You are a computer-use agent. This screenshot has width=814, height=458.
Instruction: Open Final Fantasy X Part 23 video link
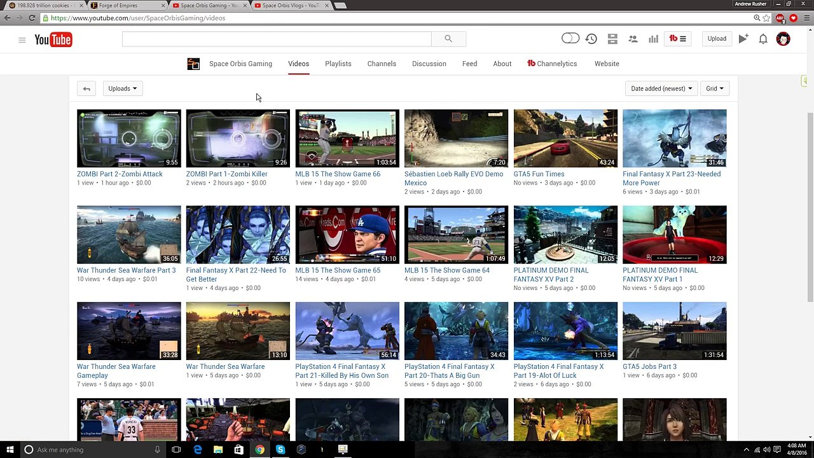pyautogui.click(x=672, y=178)
